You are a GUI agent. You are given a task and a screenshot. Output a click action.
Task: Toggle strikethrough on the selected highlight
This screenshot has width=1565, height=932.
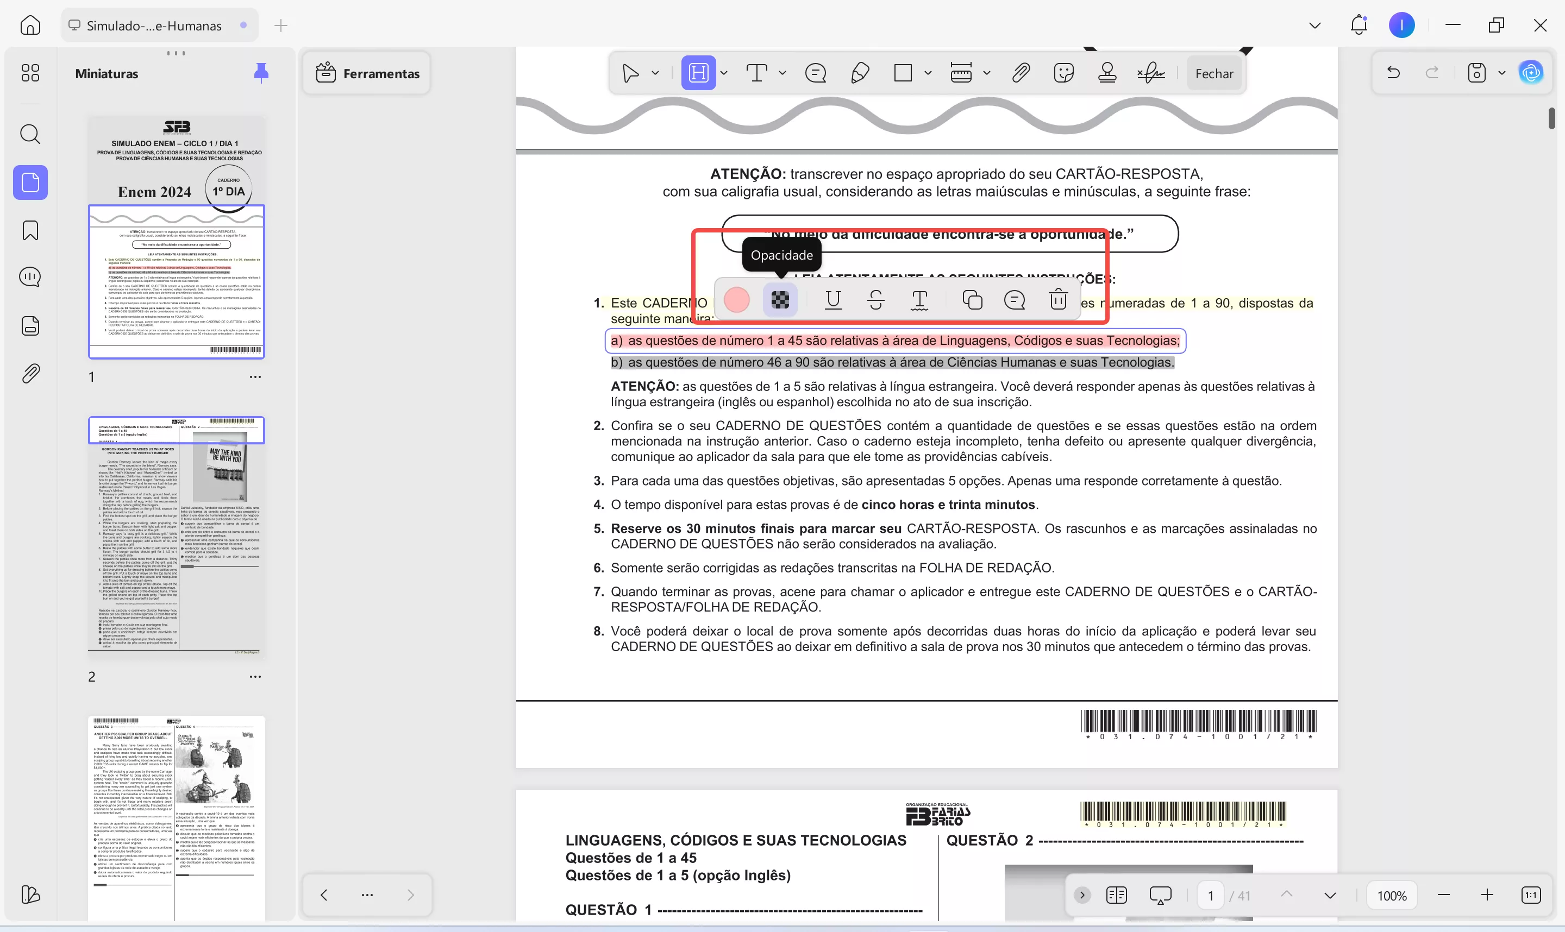pyautogui.click(x=876, y=300)
